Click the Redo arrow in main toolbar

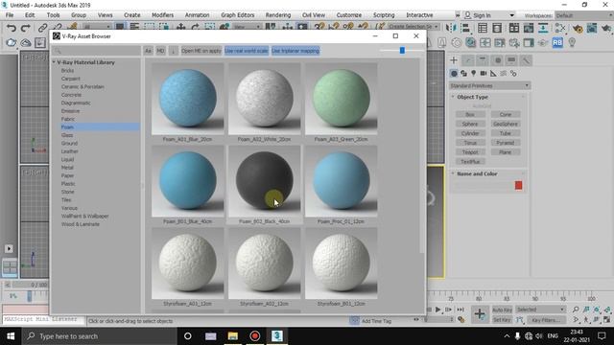26,28
